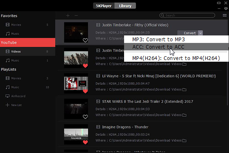Click the film icon of PlayLists Movies
The height and width of the screenshot is (153, 229).
tap(7, 78)
